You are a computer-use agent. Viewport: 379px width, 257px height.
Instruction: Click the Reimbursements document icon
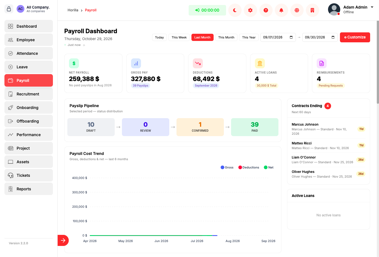pos(322,63)
